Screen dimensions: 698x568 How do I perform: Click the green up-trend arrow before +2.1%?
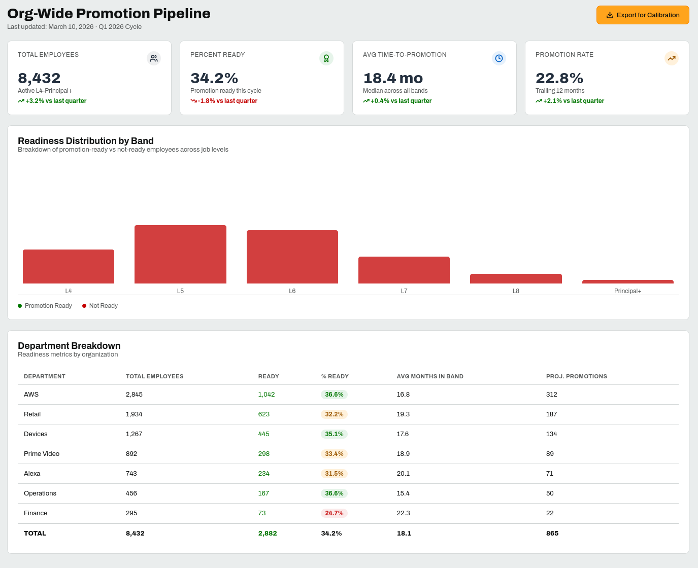539,101
